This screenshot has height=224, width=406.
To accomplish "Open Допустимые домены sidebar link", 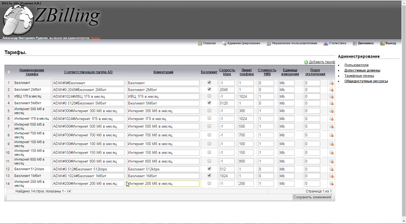I will coord(362,70).
